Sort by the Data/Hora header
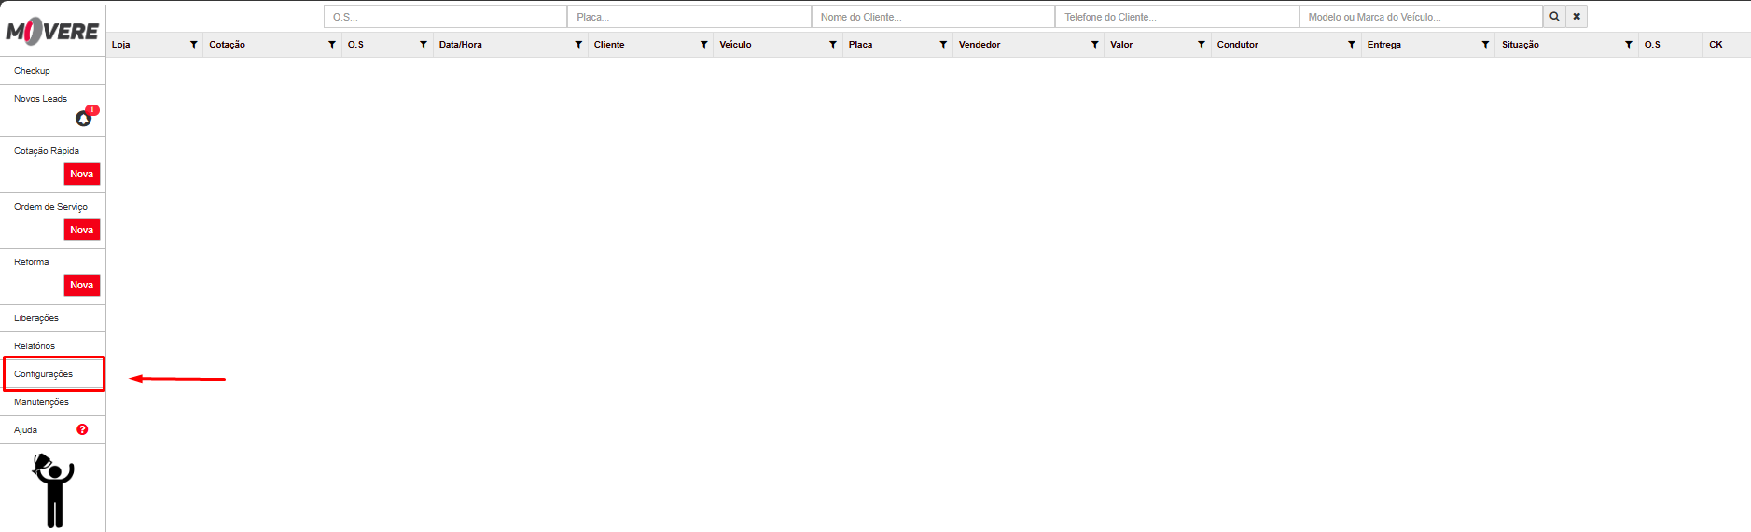 (461, 45)
